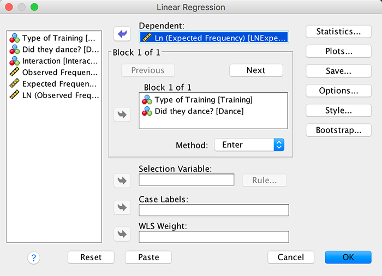Click the arrow button beside Case Labels
This screenshot has height=276, width=382.
[x=122, y=207]
